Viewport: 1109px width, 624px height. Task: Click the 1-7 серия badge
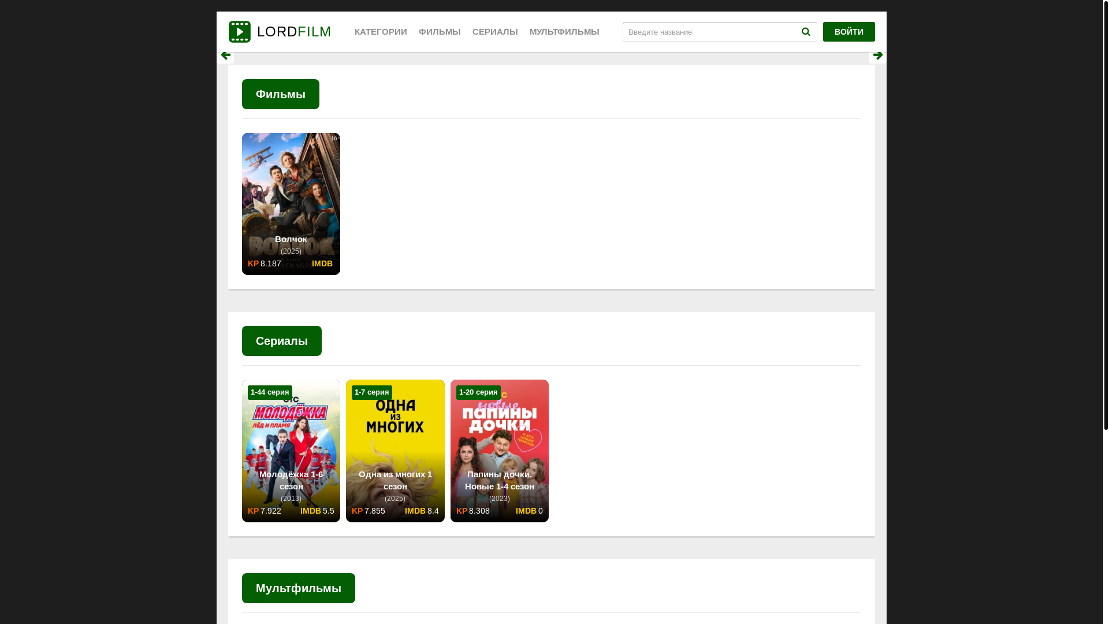click(x=372, y=392)
